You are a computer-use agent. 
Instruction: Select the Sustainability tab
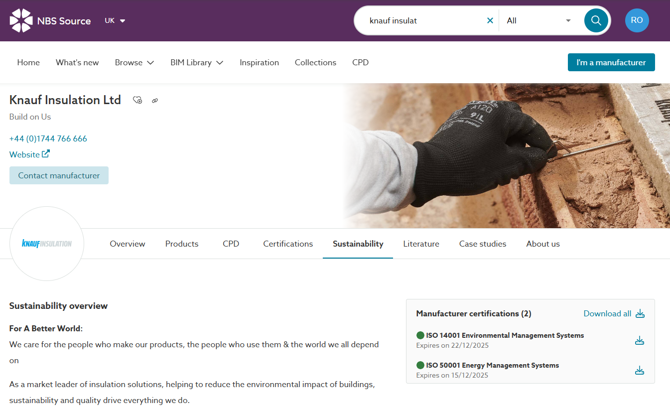[x=358, y=244]
